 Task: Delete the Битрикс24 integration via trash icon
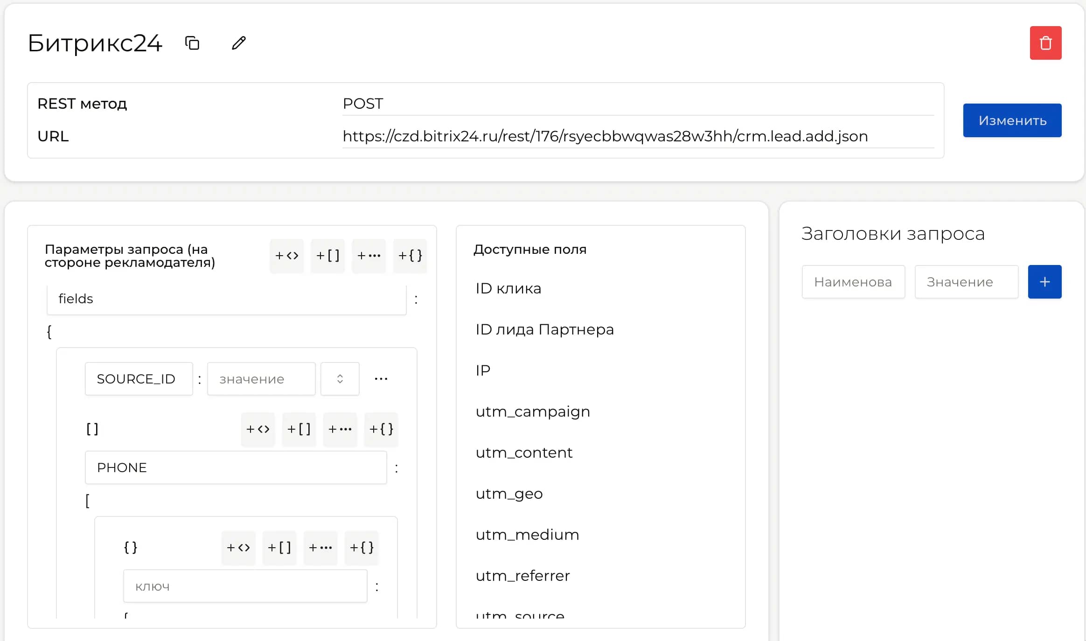pos(1045,42)
